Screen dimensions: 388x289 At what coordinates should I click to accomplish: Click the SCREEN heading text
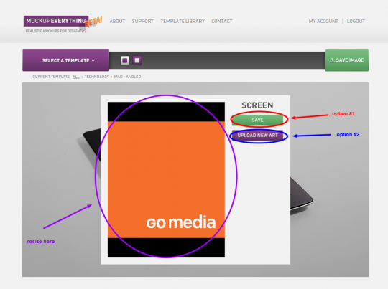[258, 105]
